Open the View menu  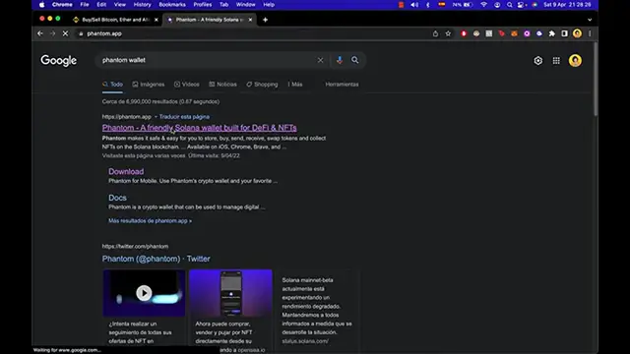pos(120,5)
